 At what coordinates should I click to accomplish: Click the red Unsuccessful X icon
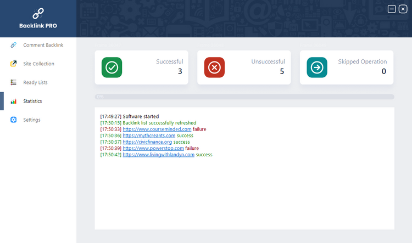point(214,67)
